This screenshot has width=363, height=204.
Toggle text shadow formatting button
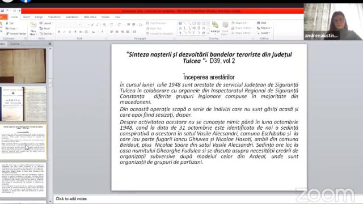coord(75,32)
